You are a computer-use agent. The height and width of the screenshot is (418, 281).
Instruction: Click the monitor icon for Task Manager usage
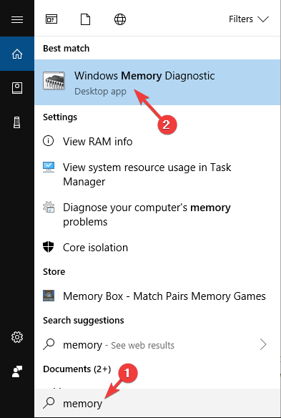tap(49, 167)
